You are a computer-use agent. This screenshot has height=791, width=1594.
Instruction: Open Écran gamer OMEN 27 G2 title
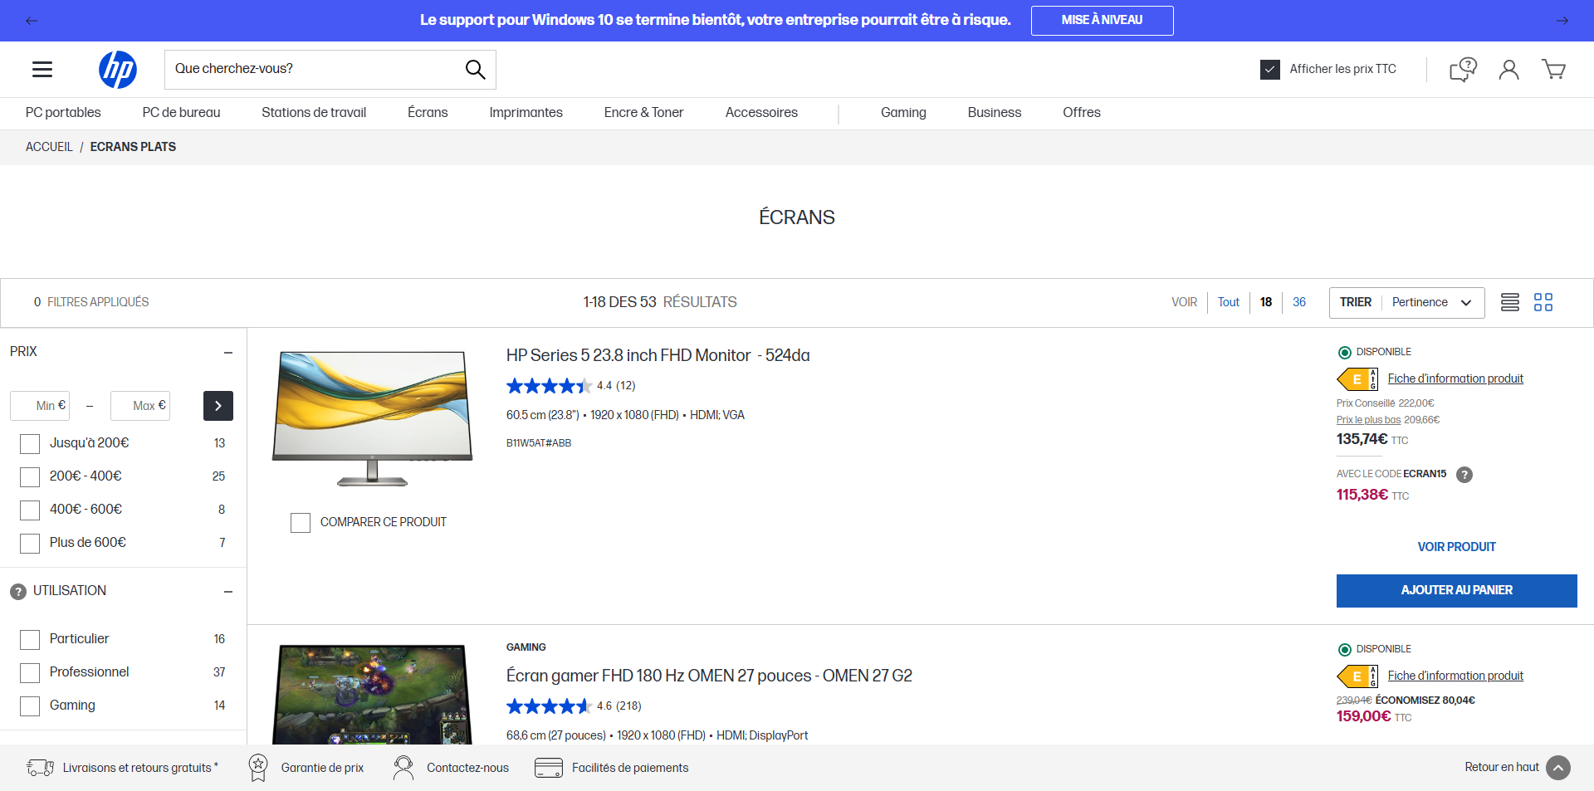click(709, 676)
